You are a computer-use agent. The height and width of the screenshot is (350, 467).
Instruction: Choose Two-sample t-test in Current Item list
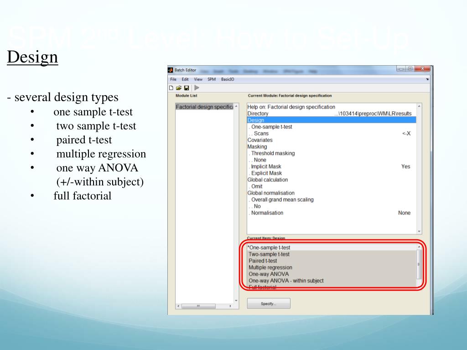(x=332, y=254)
